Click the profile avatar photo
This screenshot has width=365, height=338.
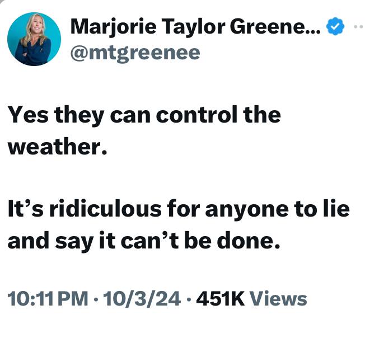pos(34,39)
